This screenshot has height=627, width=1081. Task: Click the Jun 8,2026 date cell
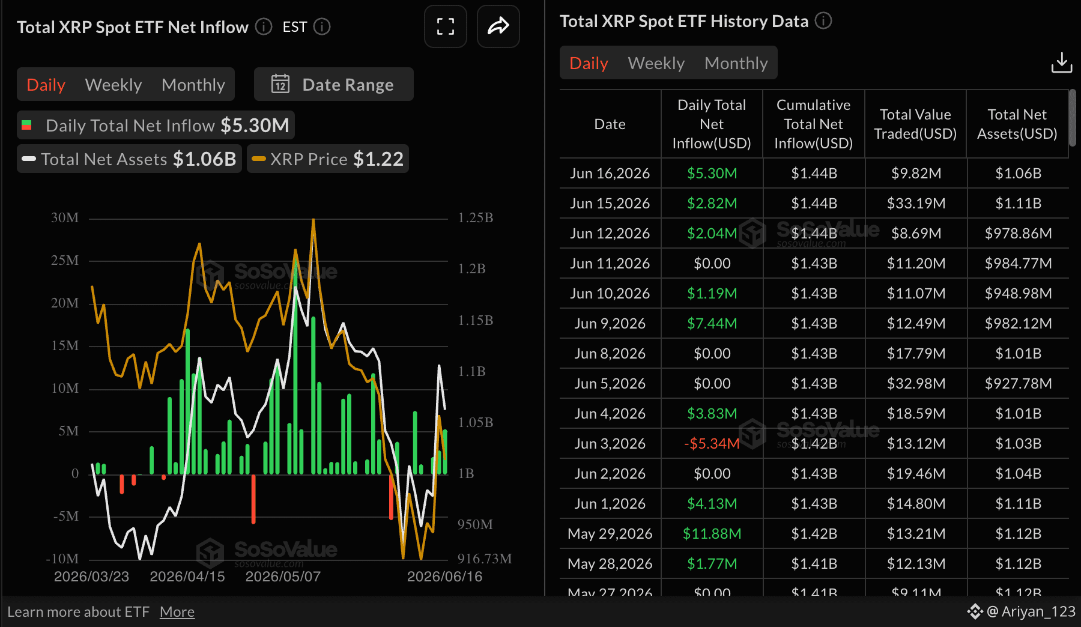click(610, 354)
